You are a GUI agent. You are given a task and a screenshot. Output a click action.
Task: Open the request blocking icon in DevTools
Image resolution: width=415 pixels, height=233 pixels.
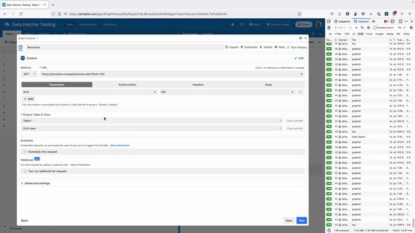point(368,27)
